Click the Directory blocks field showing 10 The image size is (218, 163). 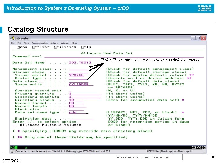coord(76,100)
